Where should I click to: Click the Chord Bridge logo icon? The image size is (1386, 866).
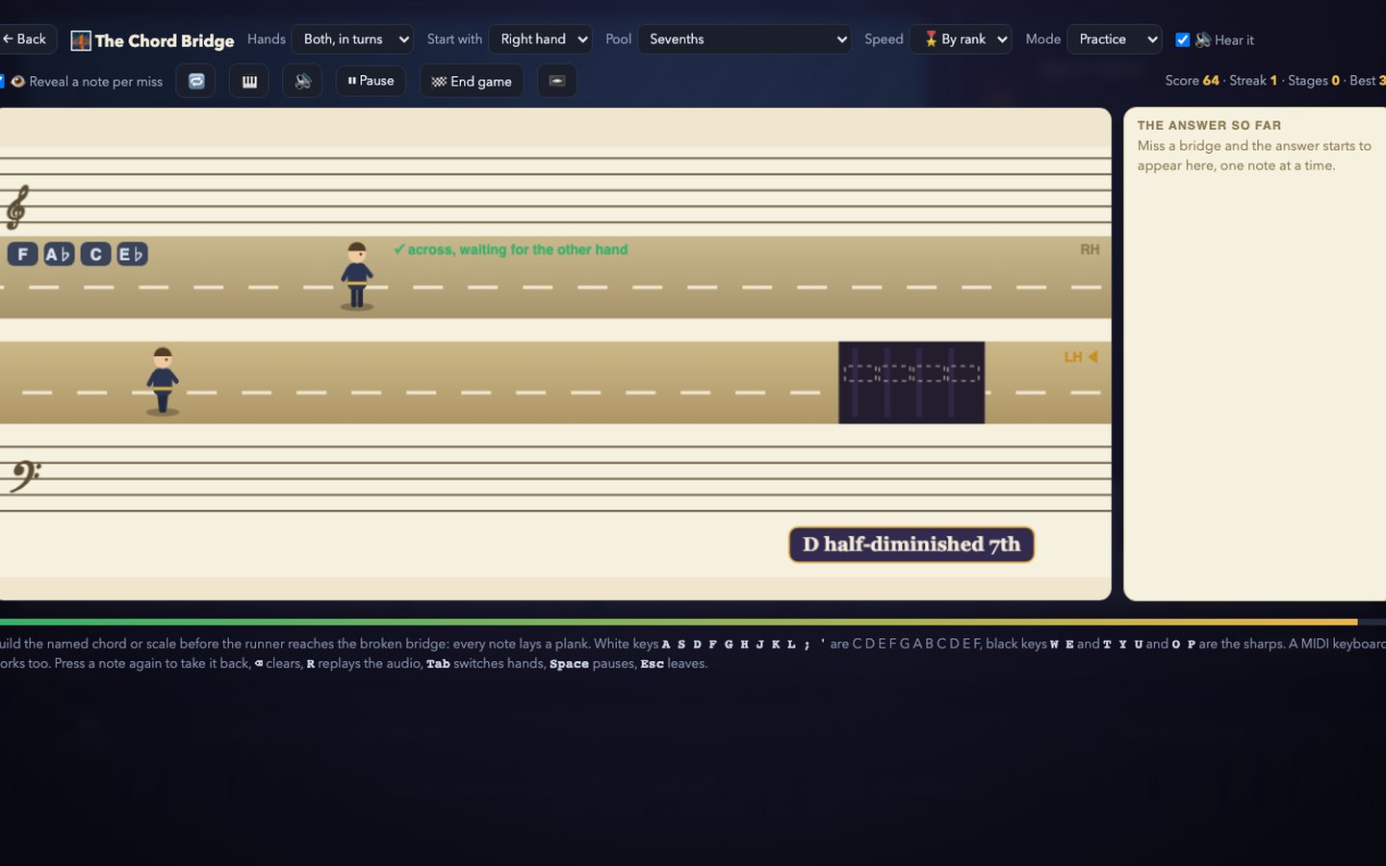81,40
